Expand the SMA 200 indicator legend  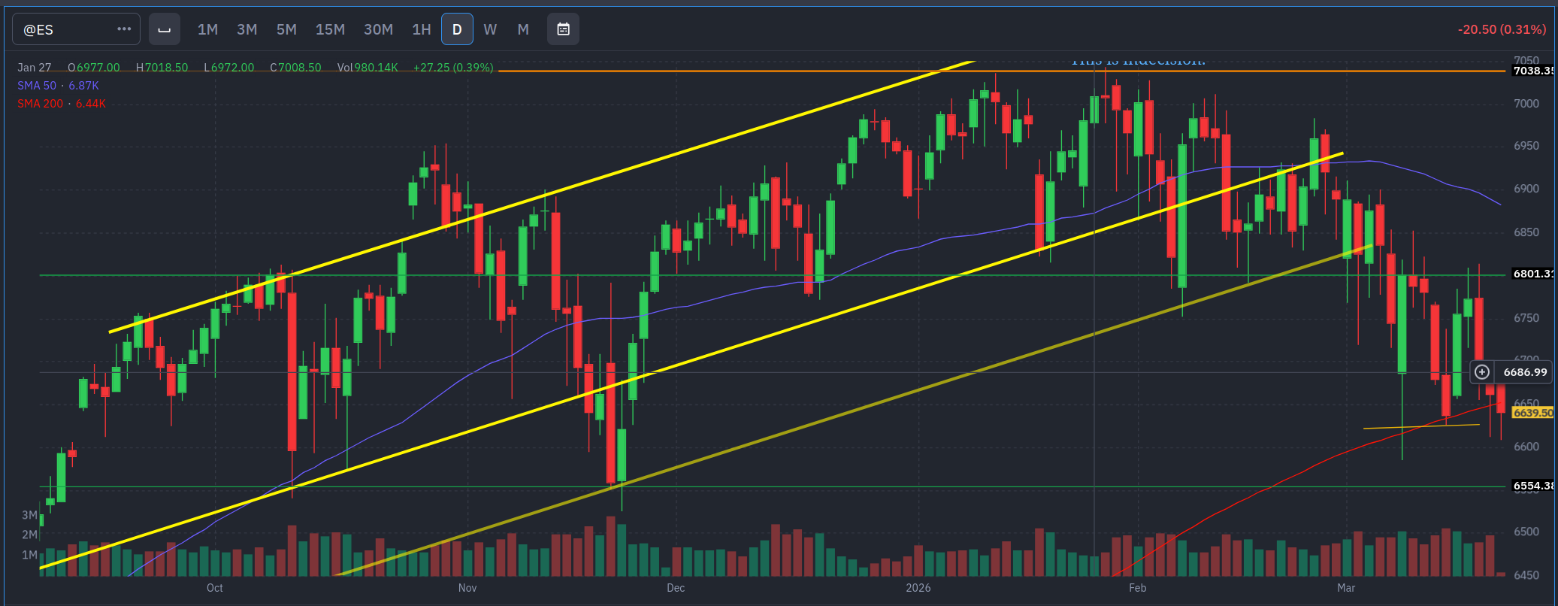[61, 104]
